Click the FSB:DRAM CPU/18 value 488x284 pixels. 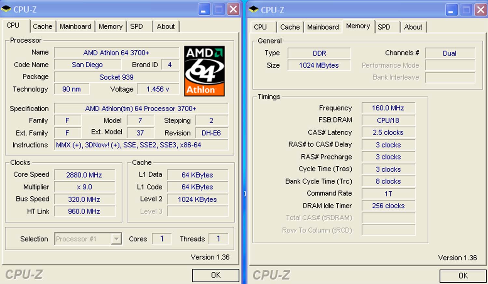click(x=388, y=120)
